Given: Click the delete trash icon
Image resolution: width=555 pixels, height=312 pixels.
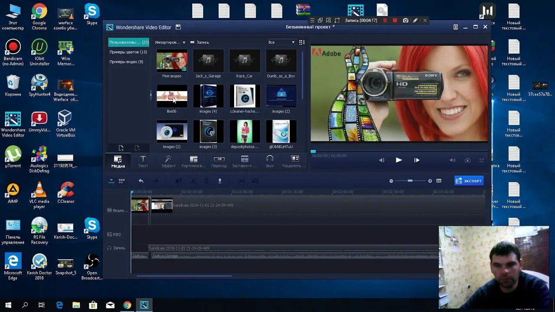Looking at the screenshot, I should [206, 181].
